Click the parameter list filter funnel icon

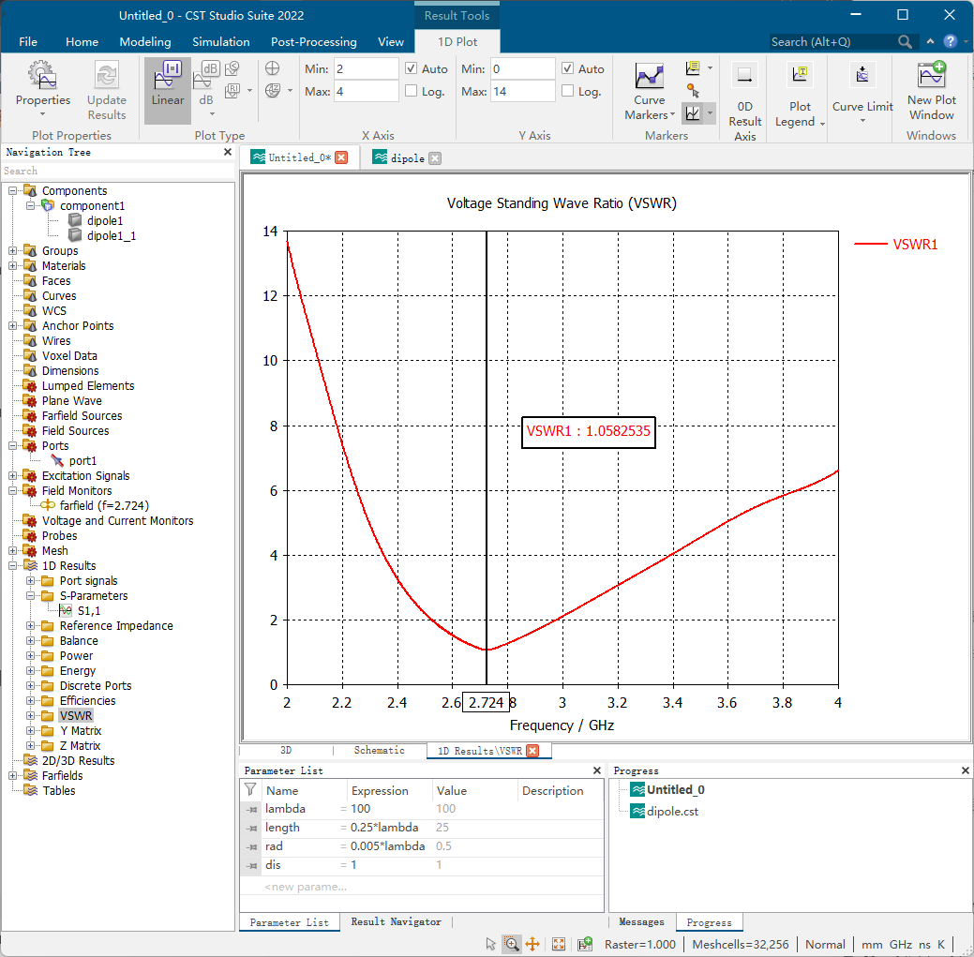tap(250, 789)
